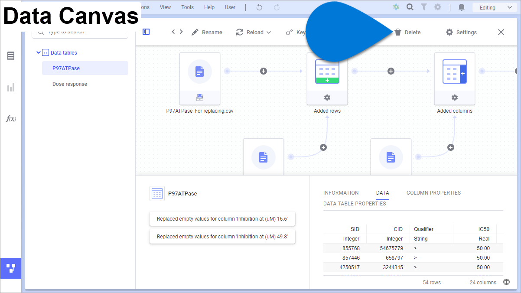The height and width of the screenshot is (293, 521).
Task: Open the User menu
Action: click(230, 7)
